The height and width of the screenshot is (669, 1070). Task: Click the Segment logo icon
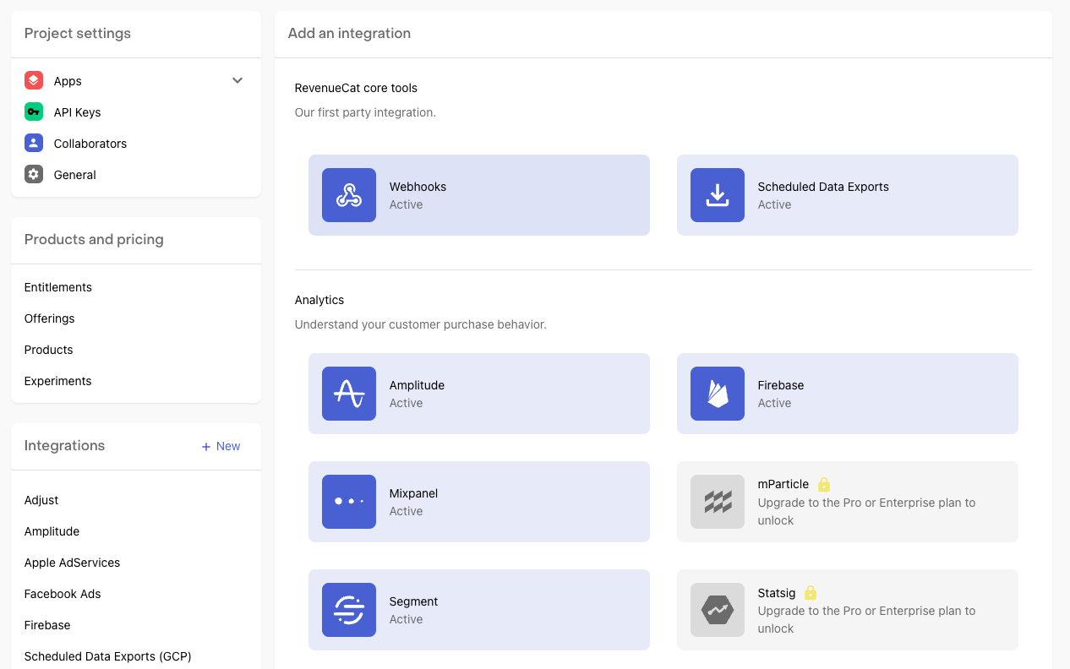click(x=349, y=610)
